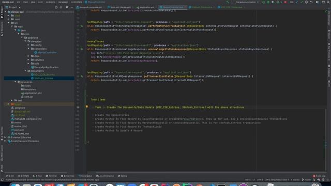Viewport: 331px width, 186px height.
Task: Open the SonarQube tool window button
Action: click(85, 176)
